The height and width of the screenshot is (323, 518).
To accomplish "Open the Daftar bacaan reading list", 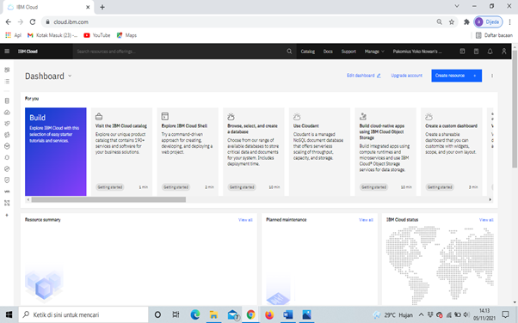I will click(x=494, y=35).
